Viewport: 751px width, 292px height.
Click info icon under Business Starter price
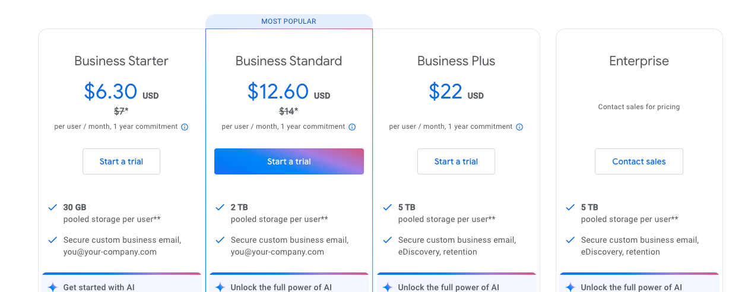(x=185, y=127)
